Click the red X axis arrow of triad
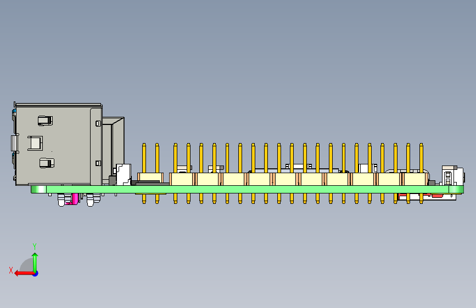The image size is (476, 308). [24, 273]
